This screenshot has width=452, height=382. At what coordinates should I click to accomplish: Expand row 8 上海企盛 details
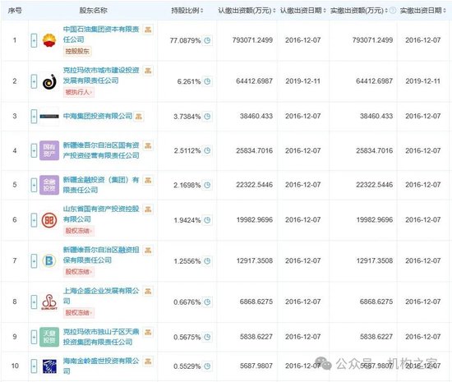coord(34,302)
